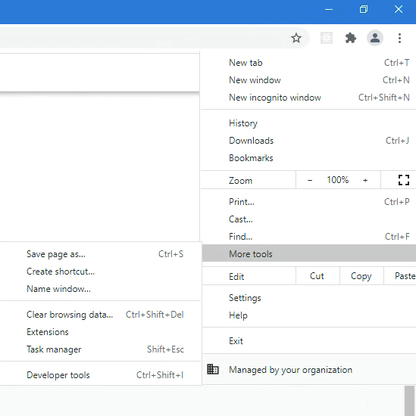The image size is (416, 416).
Task: Click the Copy button in Edit row
Action: [x=361, y=276]
